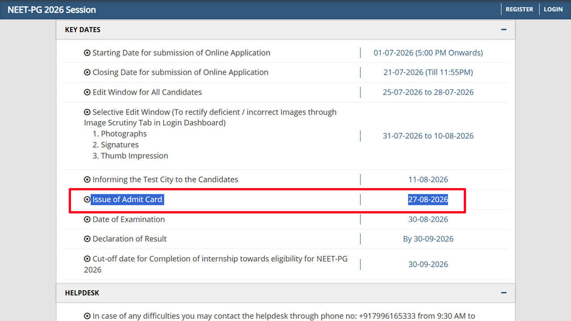
Task: Open the LOGIN link in header
Action: click(x=553, y=9)
